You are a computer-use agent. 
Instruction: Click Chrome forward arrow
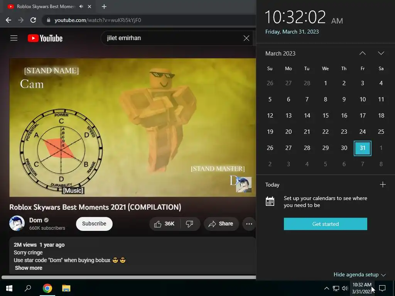(x=21, y=20)
